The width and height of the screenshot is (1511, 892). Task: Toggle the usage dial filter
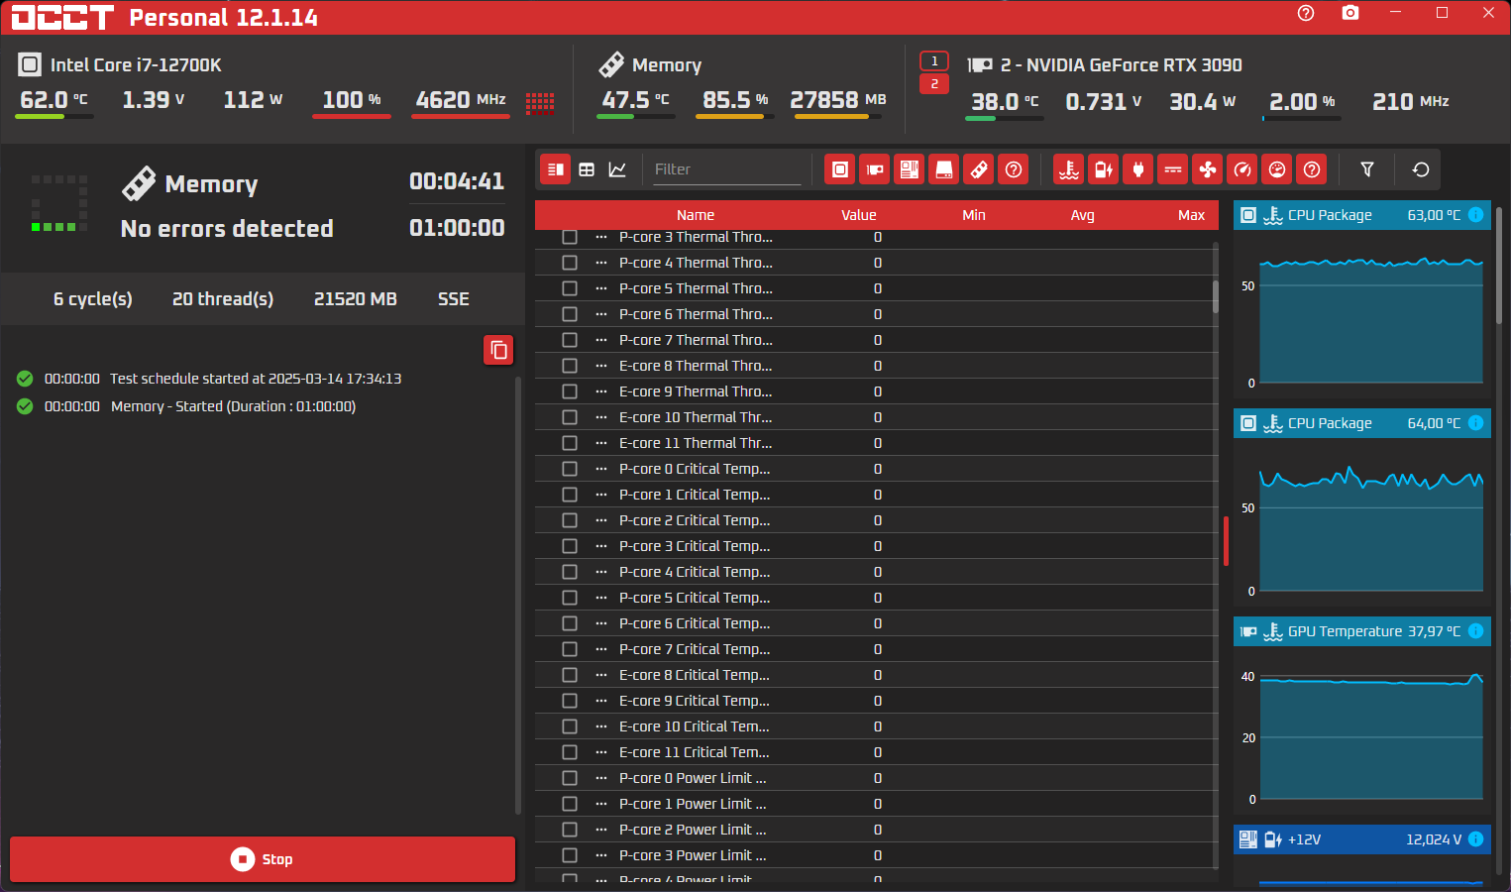(1277, 169)
